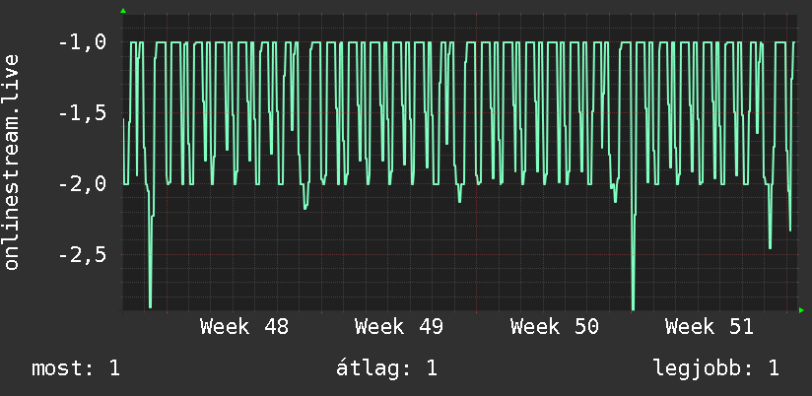Screen dimensions: 812x396
Task: Click the -1,0 y-axis value
Action: 83,42
